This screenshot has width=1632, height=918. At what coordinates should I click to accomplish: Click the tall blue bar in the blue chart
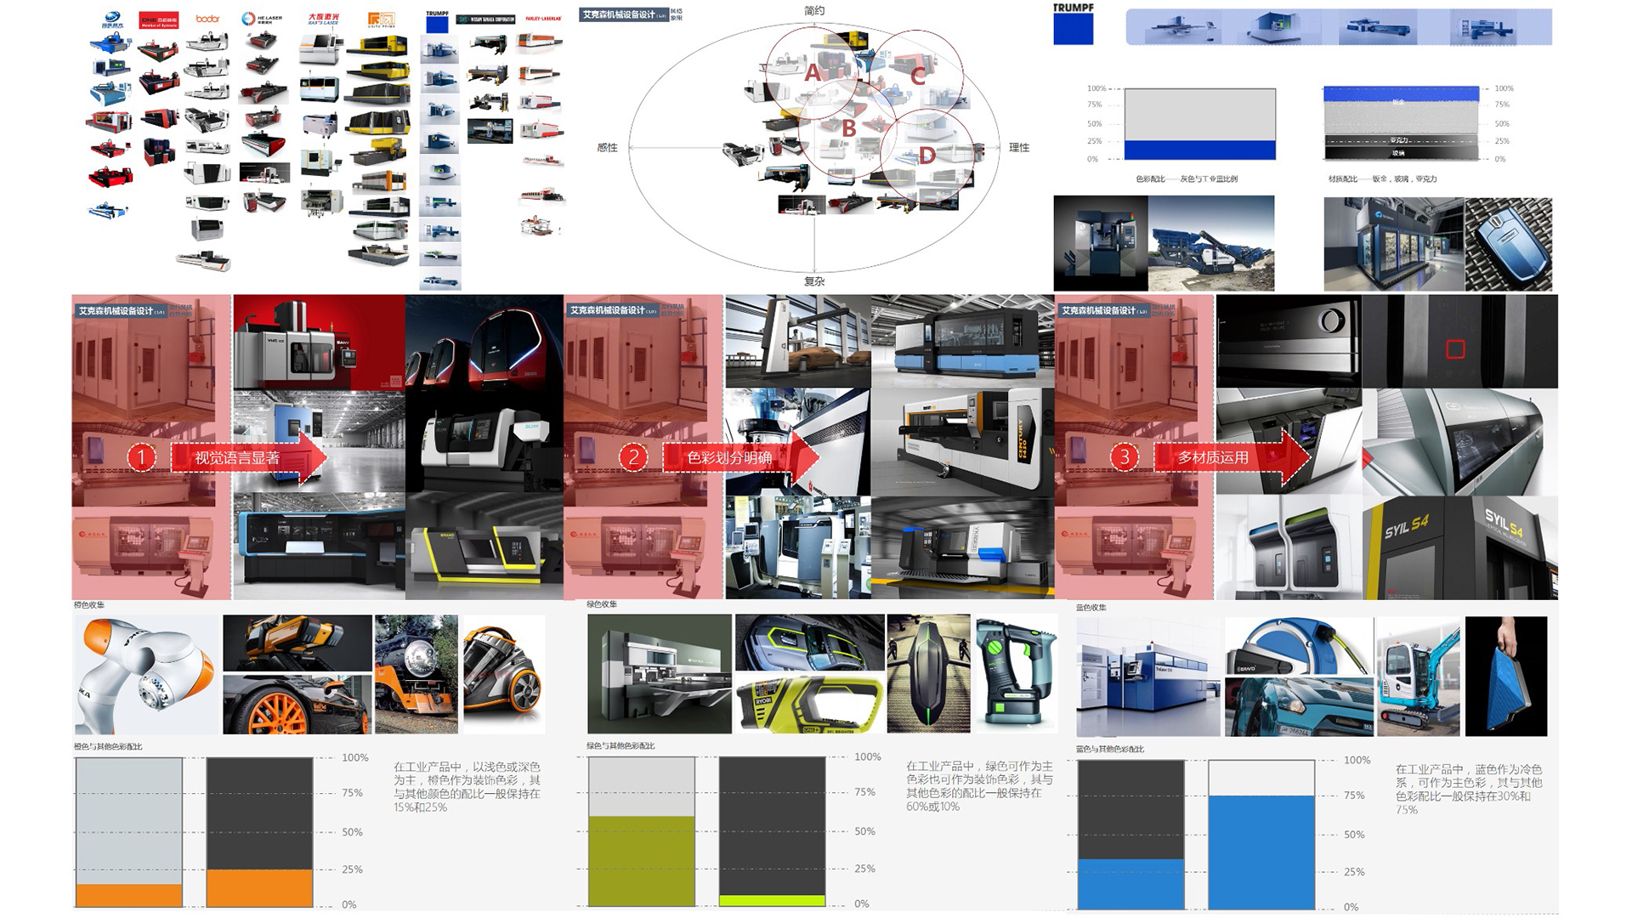click(1261, 852)
